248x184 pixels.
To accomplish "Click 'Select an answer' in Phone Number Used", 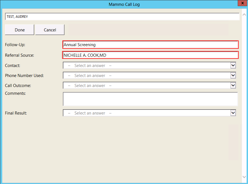I will [90, 76].
